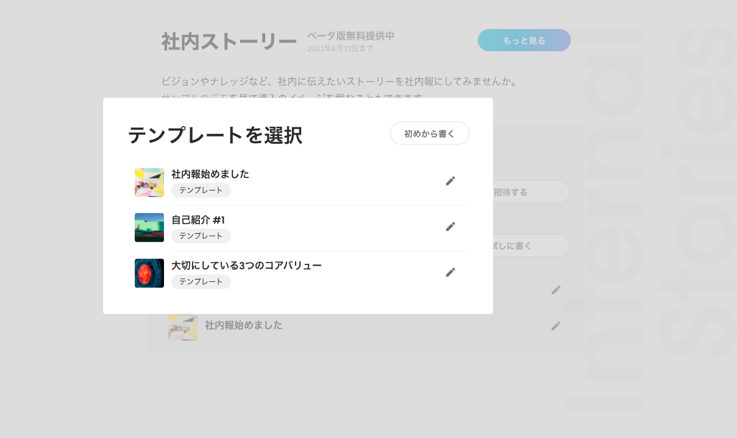The image size is (737, 438).
Task: Click the もっと見る gradient button
Action: pos(524,40)
